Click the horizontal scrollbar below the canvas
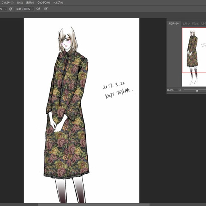 coord(94,205)
